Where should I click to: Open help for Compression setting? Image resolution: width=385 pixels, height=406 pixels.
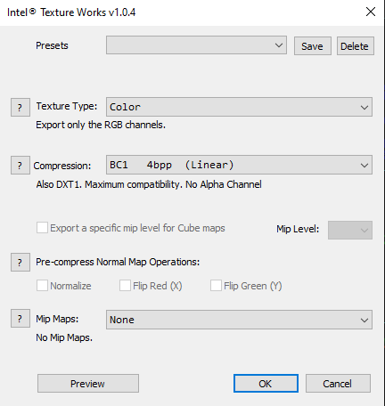point(20,165)
